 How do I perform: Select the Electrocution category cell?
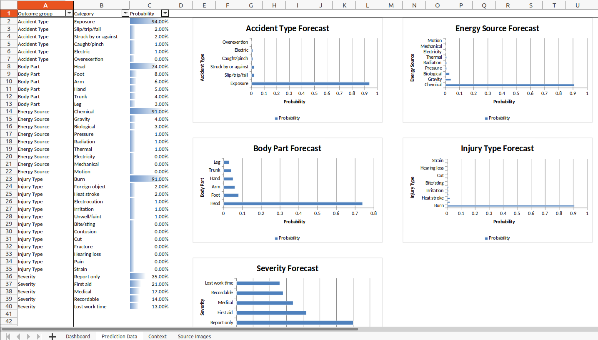[101, 201]
